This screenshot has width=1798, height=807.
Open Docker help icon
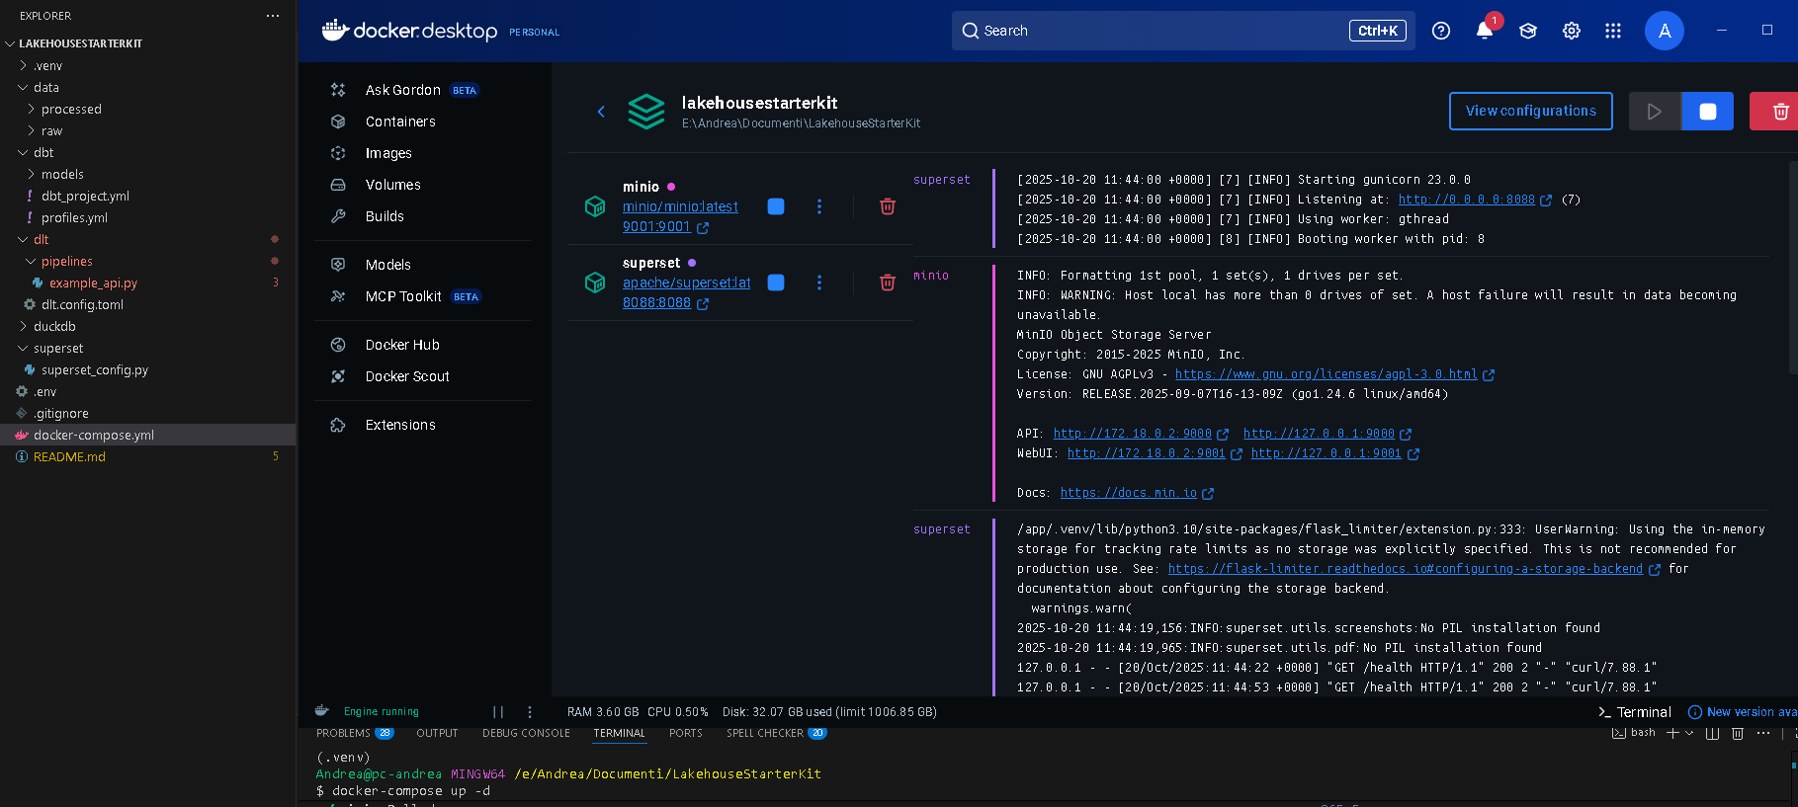pyautogui.click(x=1441, y=31)
